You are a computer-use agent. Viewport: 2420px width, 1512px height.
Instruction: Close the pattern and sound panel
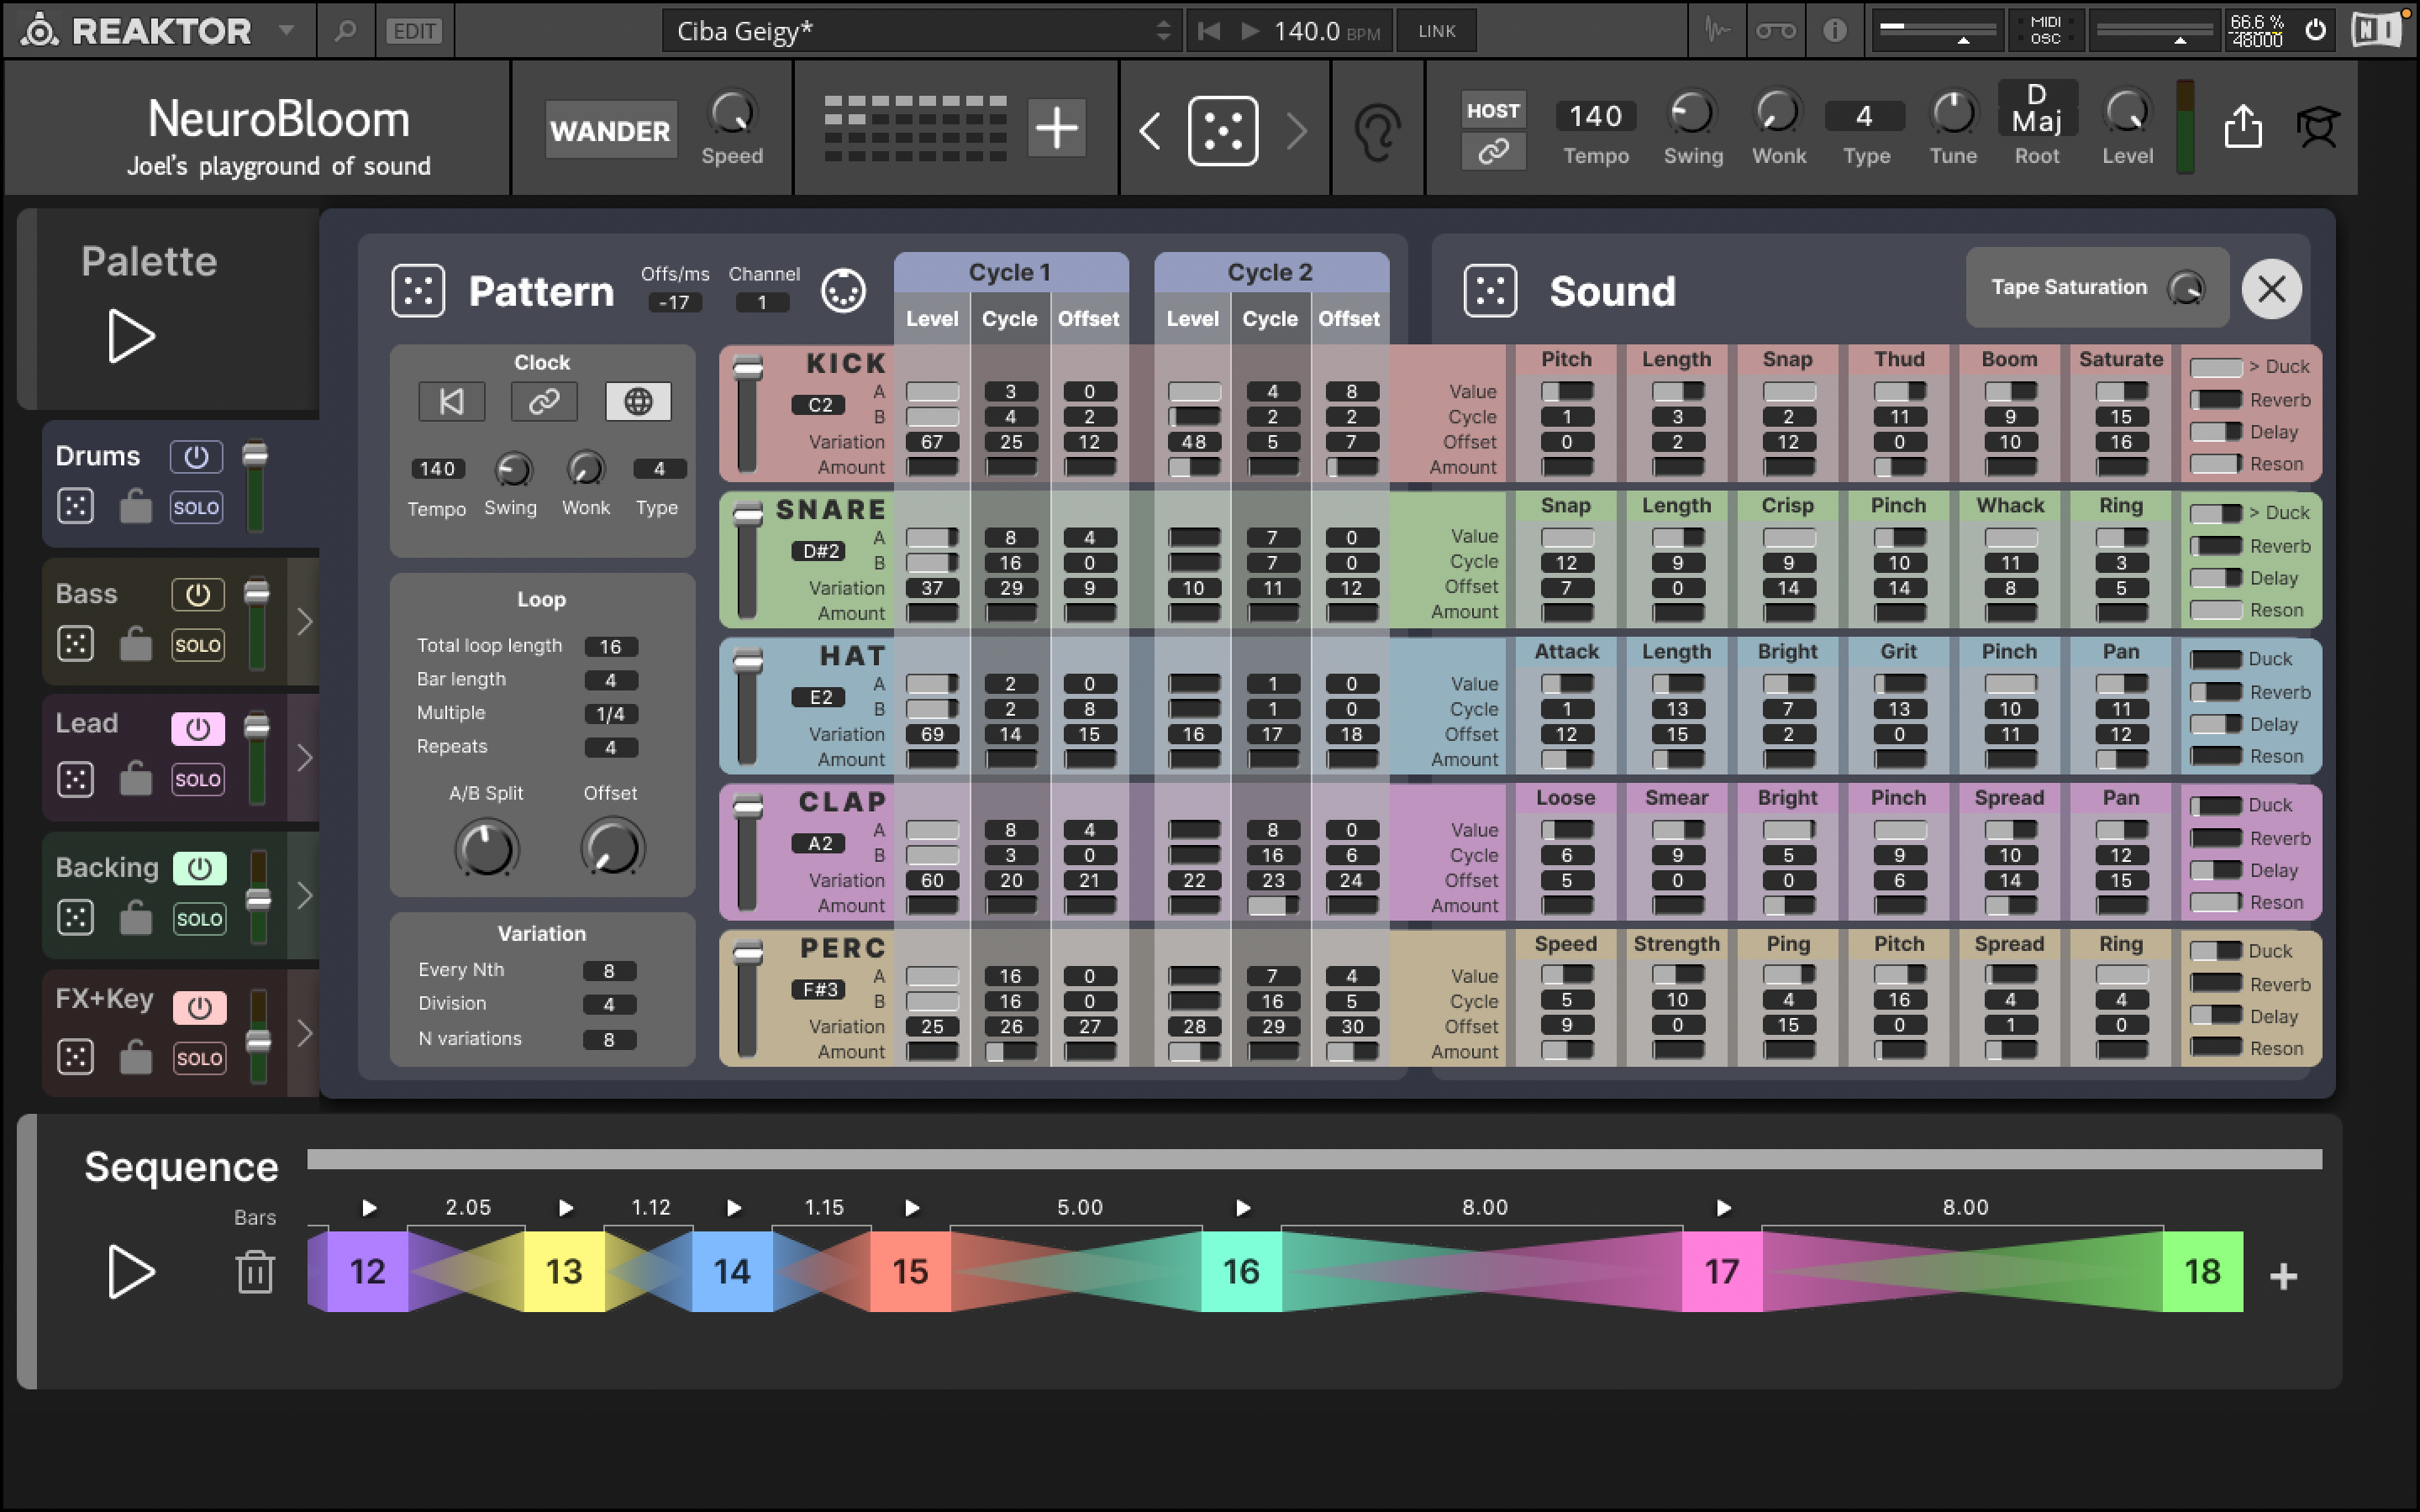click(2271, 290)
